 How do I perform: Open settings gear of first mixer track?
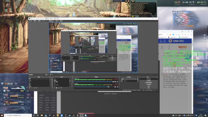point(118,82)
